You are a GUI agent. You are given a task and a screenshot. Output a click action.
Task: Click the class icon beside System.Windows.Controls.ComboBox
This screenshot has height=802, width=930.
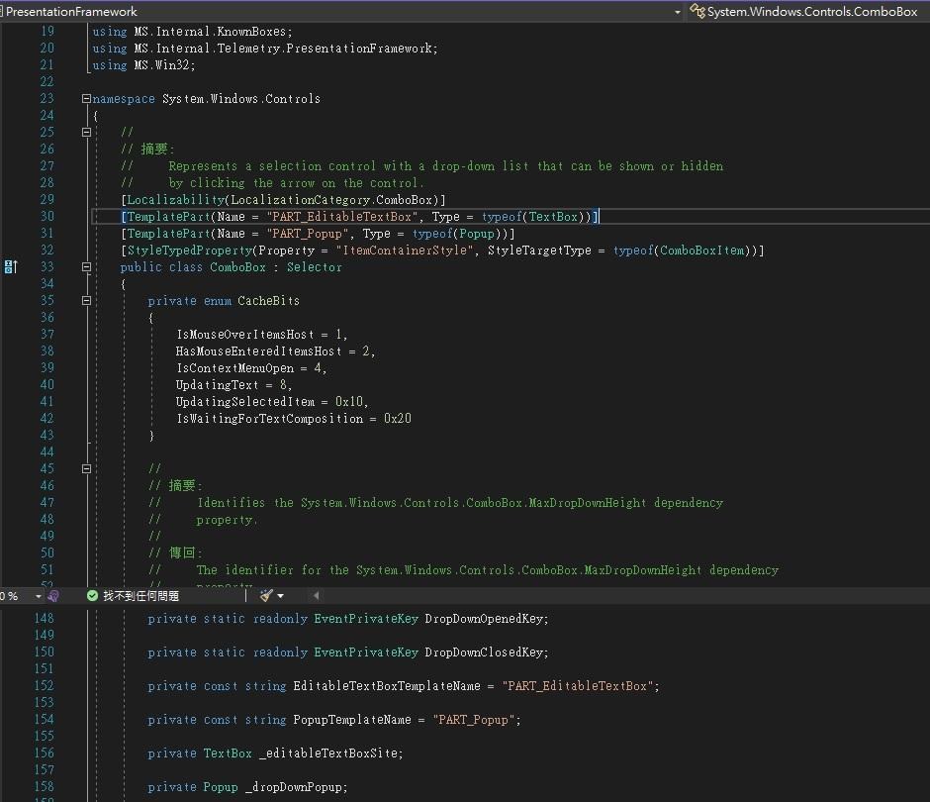698,12
